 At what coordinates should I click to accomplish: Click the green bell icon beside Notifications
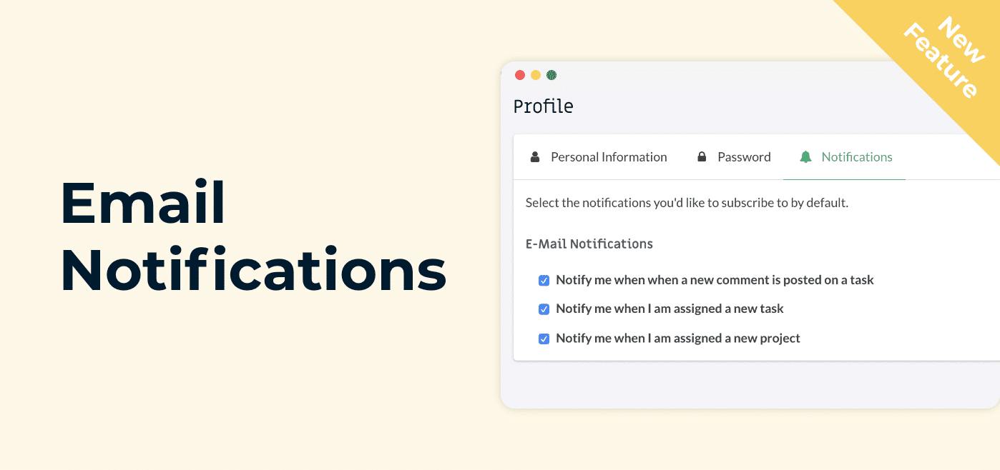pyautogui.click(x=805, y=157)
